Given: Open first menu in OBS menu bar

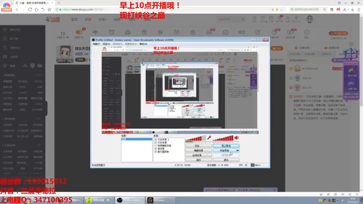Looking at the screenshot, I should point(96,44).
